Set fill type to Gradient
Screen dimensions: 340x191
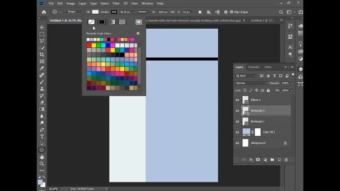112,22
